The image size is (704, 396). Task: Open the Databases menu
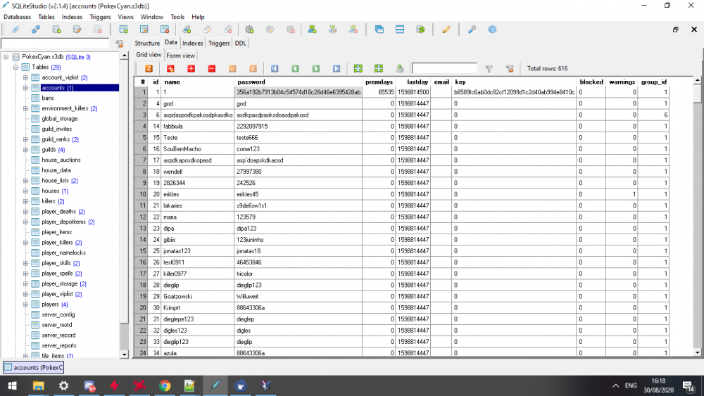(17, 17)
